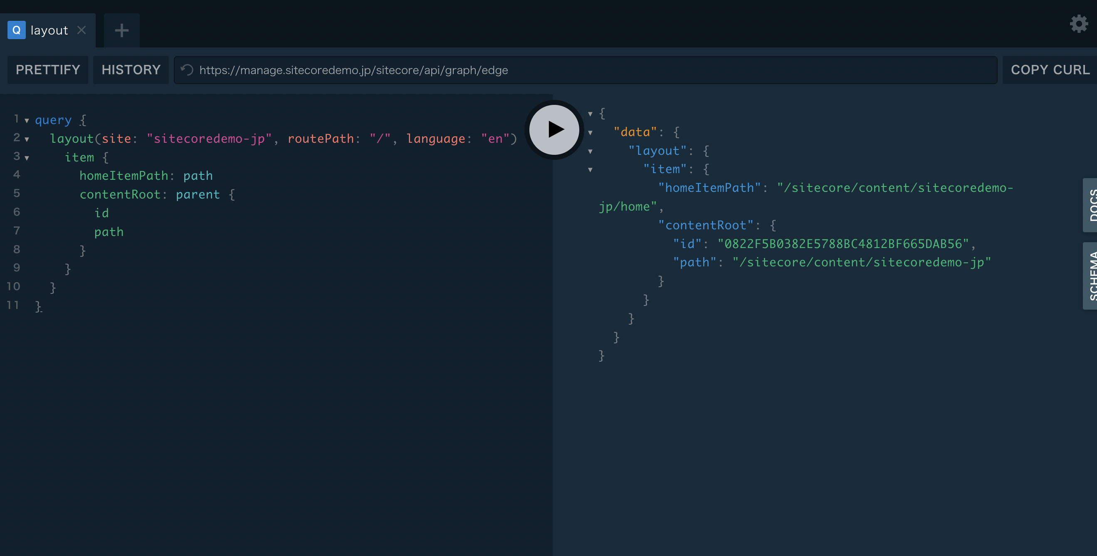Click the routePath argument in query
The width and height of the screenshot is (1097, 556).
coord(321,139)
